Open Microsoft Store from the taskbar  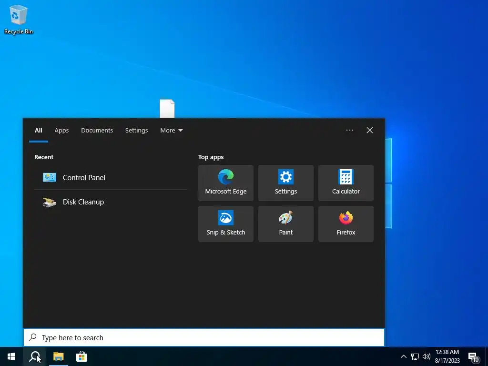point(81,356)
